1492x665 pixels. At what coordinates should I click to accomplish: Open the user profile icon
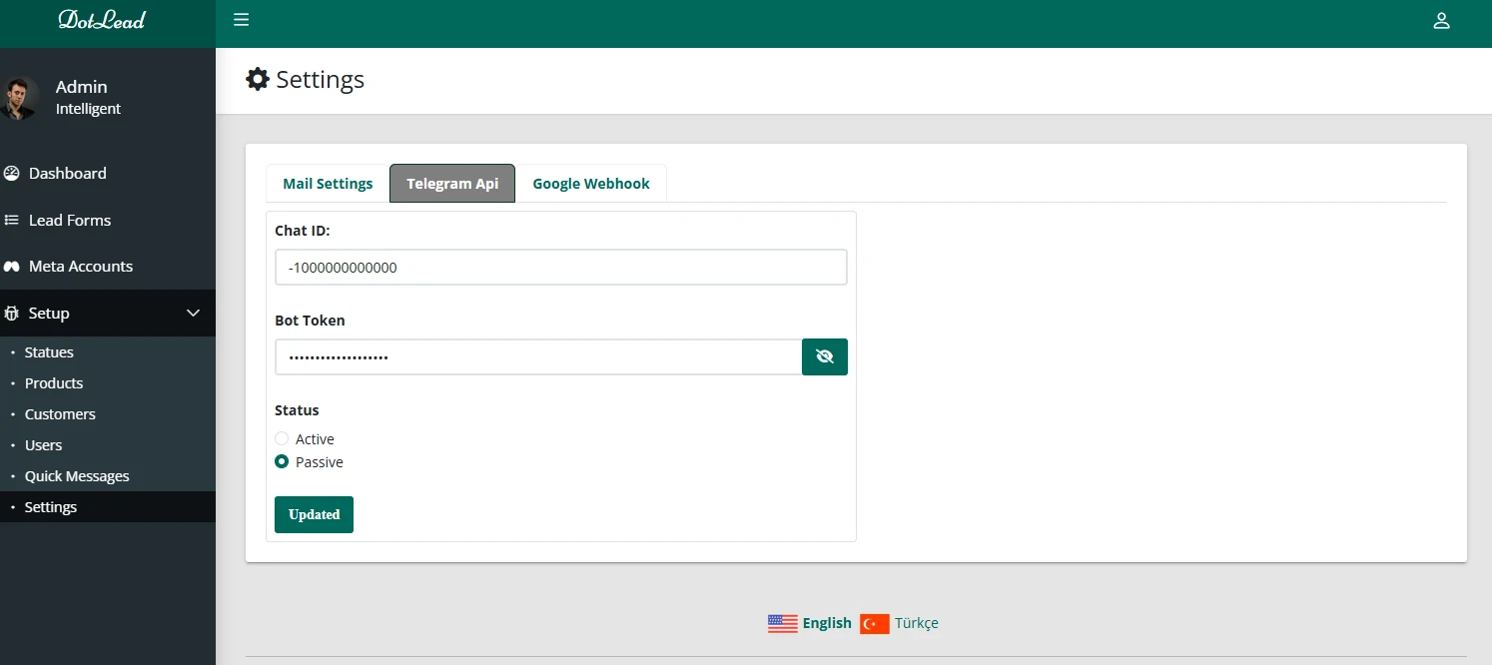point(1441,21)
